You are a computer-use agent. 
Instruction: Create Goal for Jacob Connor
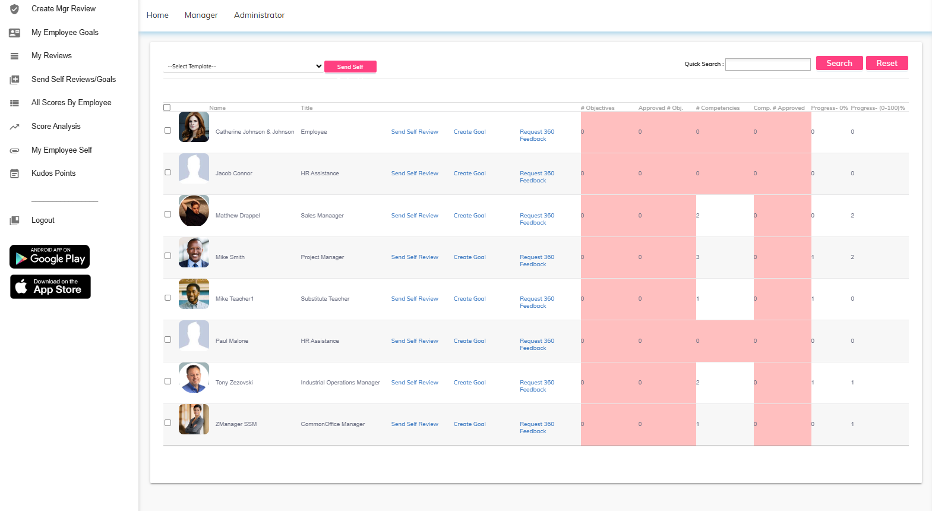click(x=470, y=174)
